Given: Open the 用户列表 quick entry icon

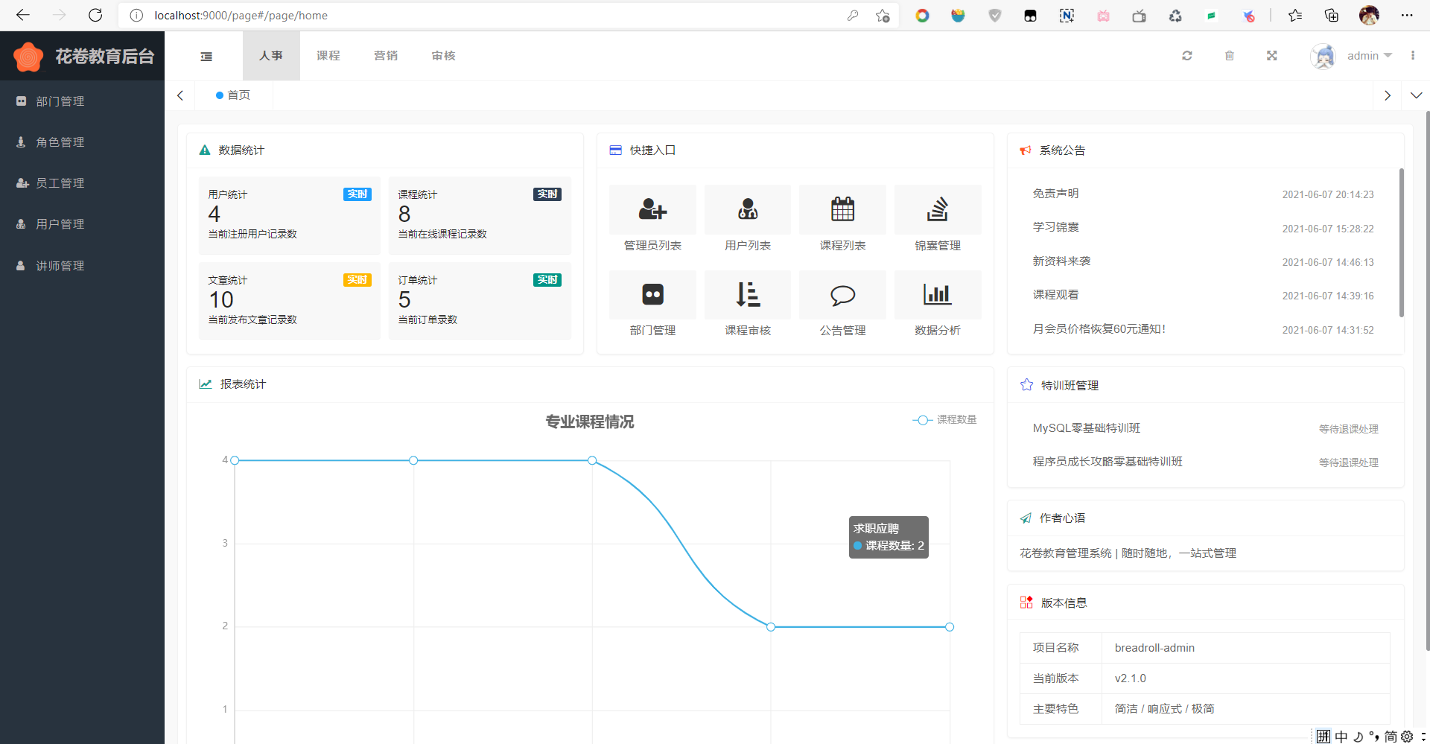Looking at the screenshot, I should (748, 209).
